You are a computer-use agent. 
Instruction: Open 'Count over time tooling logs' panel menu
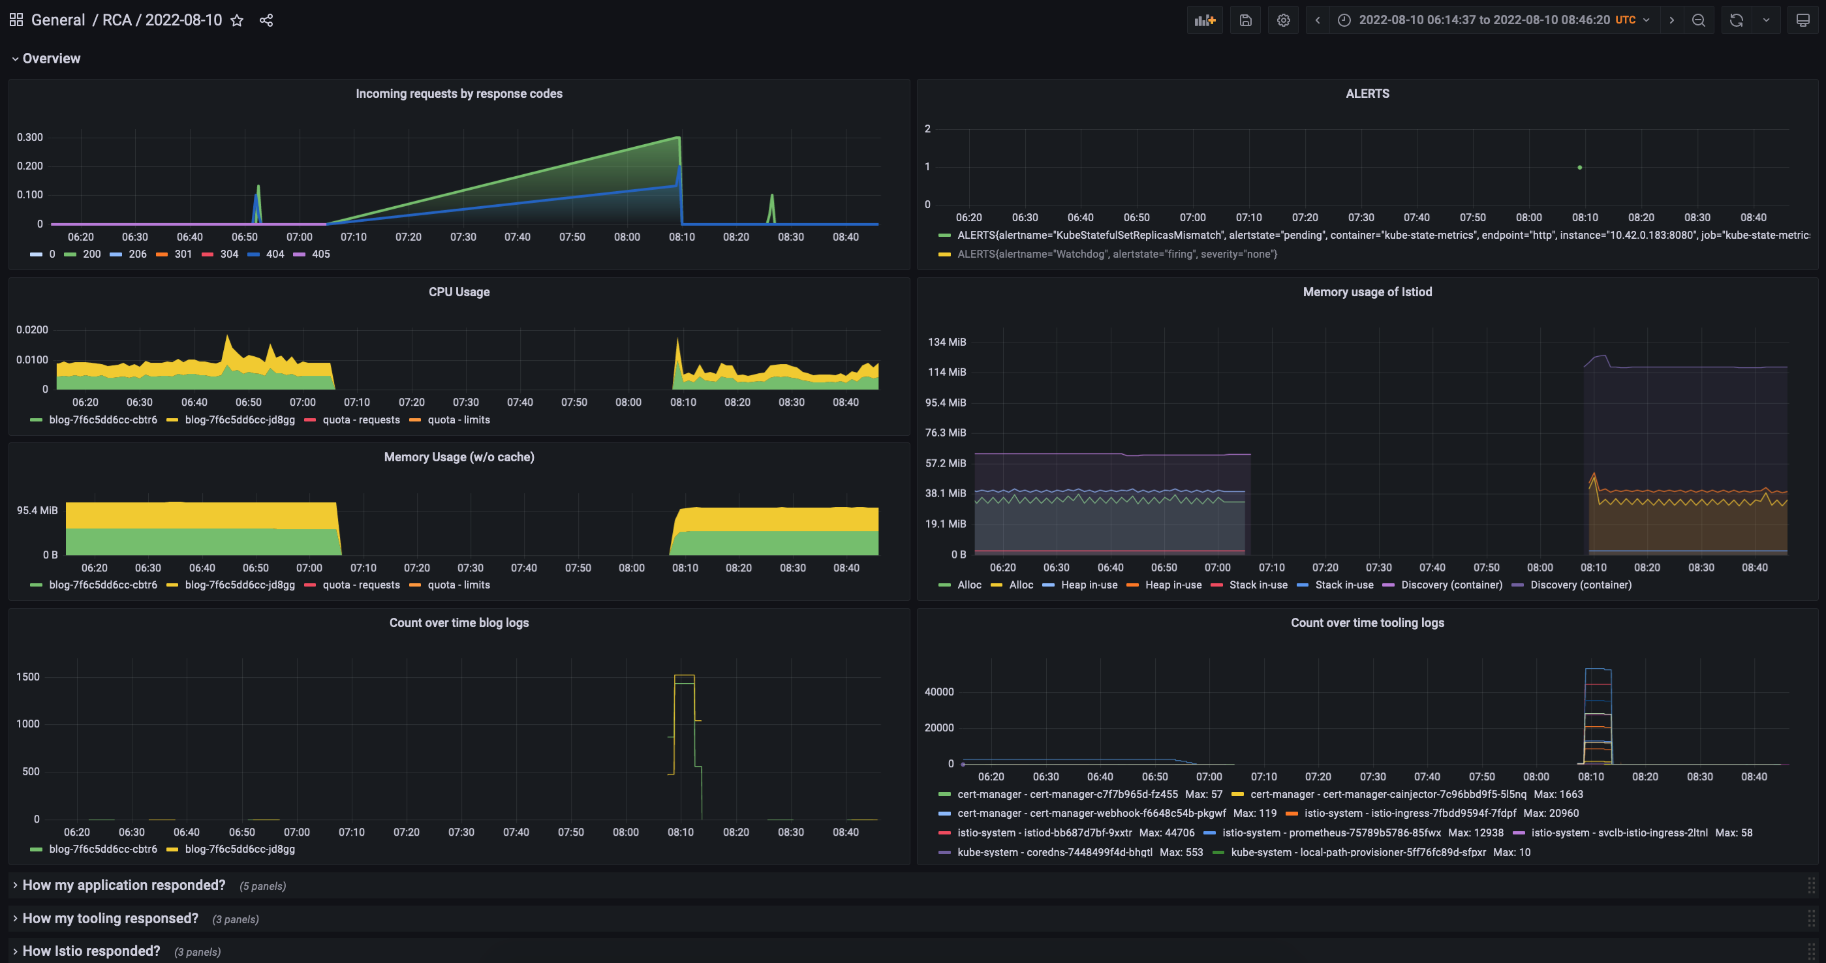point(1367,623)
